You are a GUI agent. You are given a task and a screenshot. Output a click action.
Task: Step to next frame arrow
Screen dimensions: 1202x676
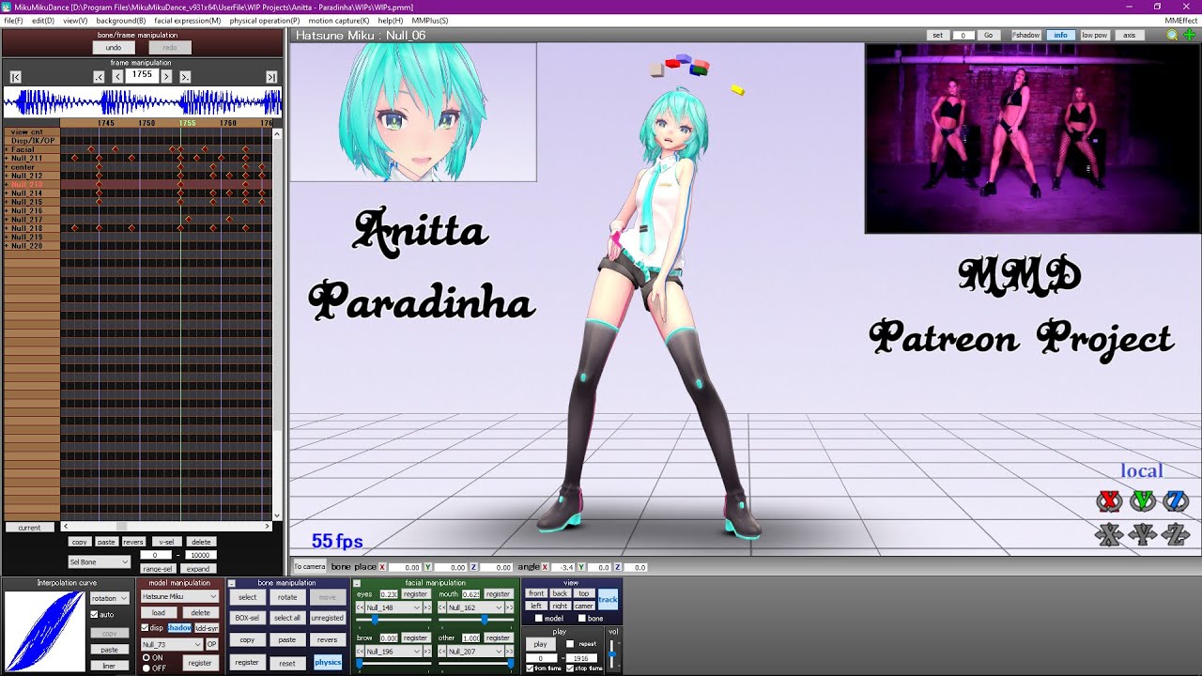[166, 76]
